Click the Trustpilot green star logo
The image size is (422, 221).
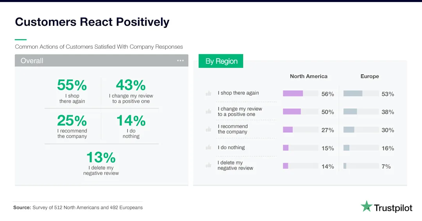tap(366, 206)
